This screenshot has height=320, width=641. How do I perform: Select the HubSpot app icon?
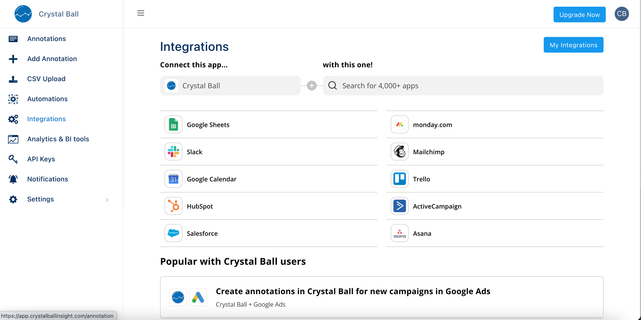click(x=173, y=206)
